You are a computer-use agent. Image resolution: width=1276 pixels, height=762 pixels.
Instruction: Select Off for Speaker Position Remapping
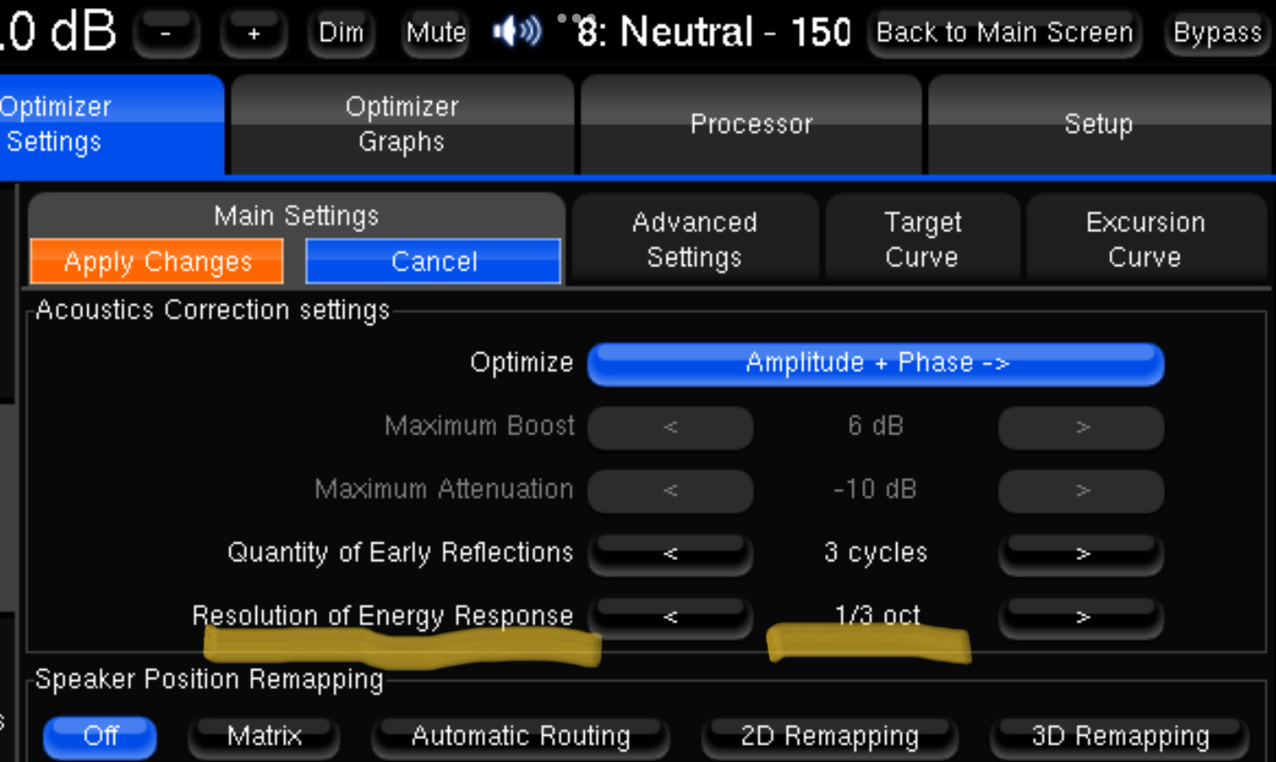(x=100, y=735)
